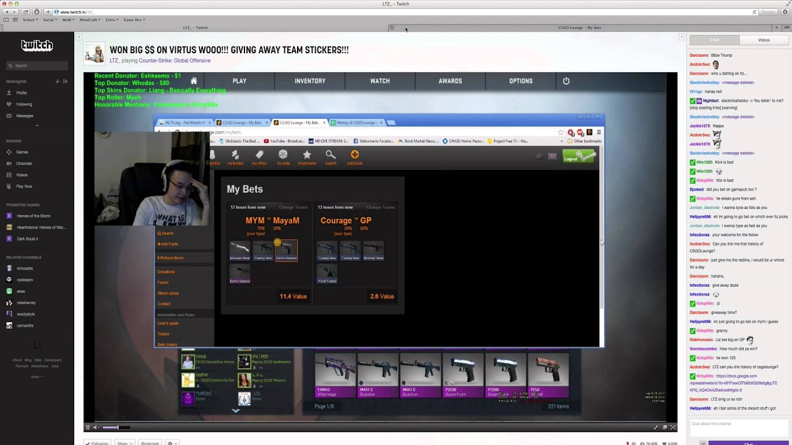
Task: Switch to CS:GO Lounge - My Bets Safari tab
Action: point(580,27)
